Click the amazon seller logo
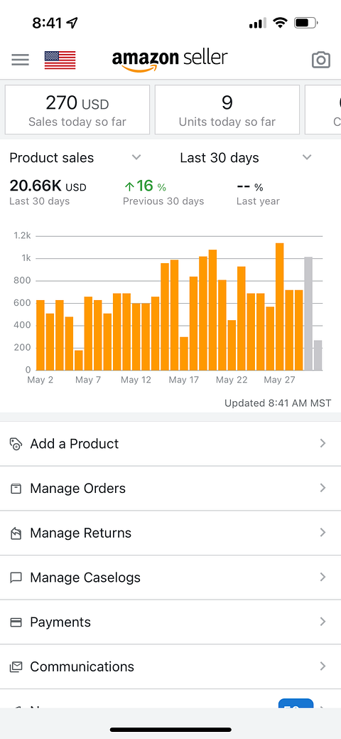341x739 pixels. point(170,60)
